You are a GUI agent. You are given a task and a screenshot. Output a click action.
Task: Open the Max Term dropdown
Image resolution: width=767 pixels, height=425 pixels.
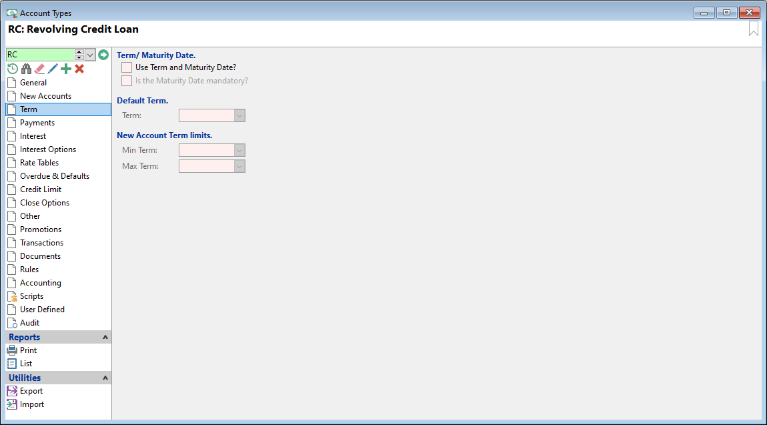pyautogui.click(x=239, y=166)
